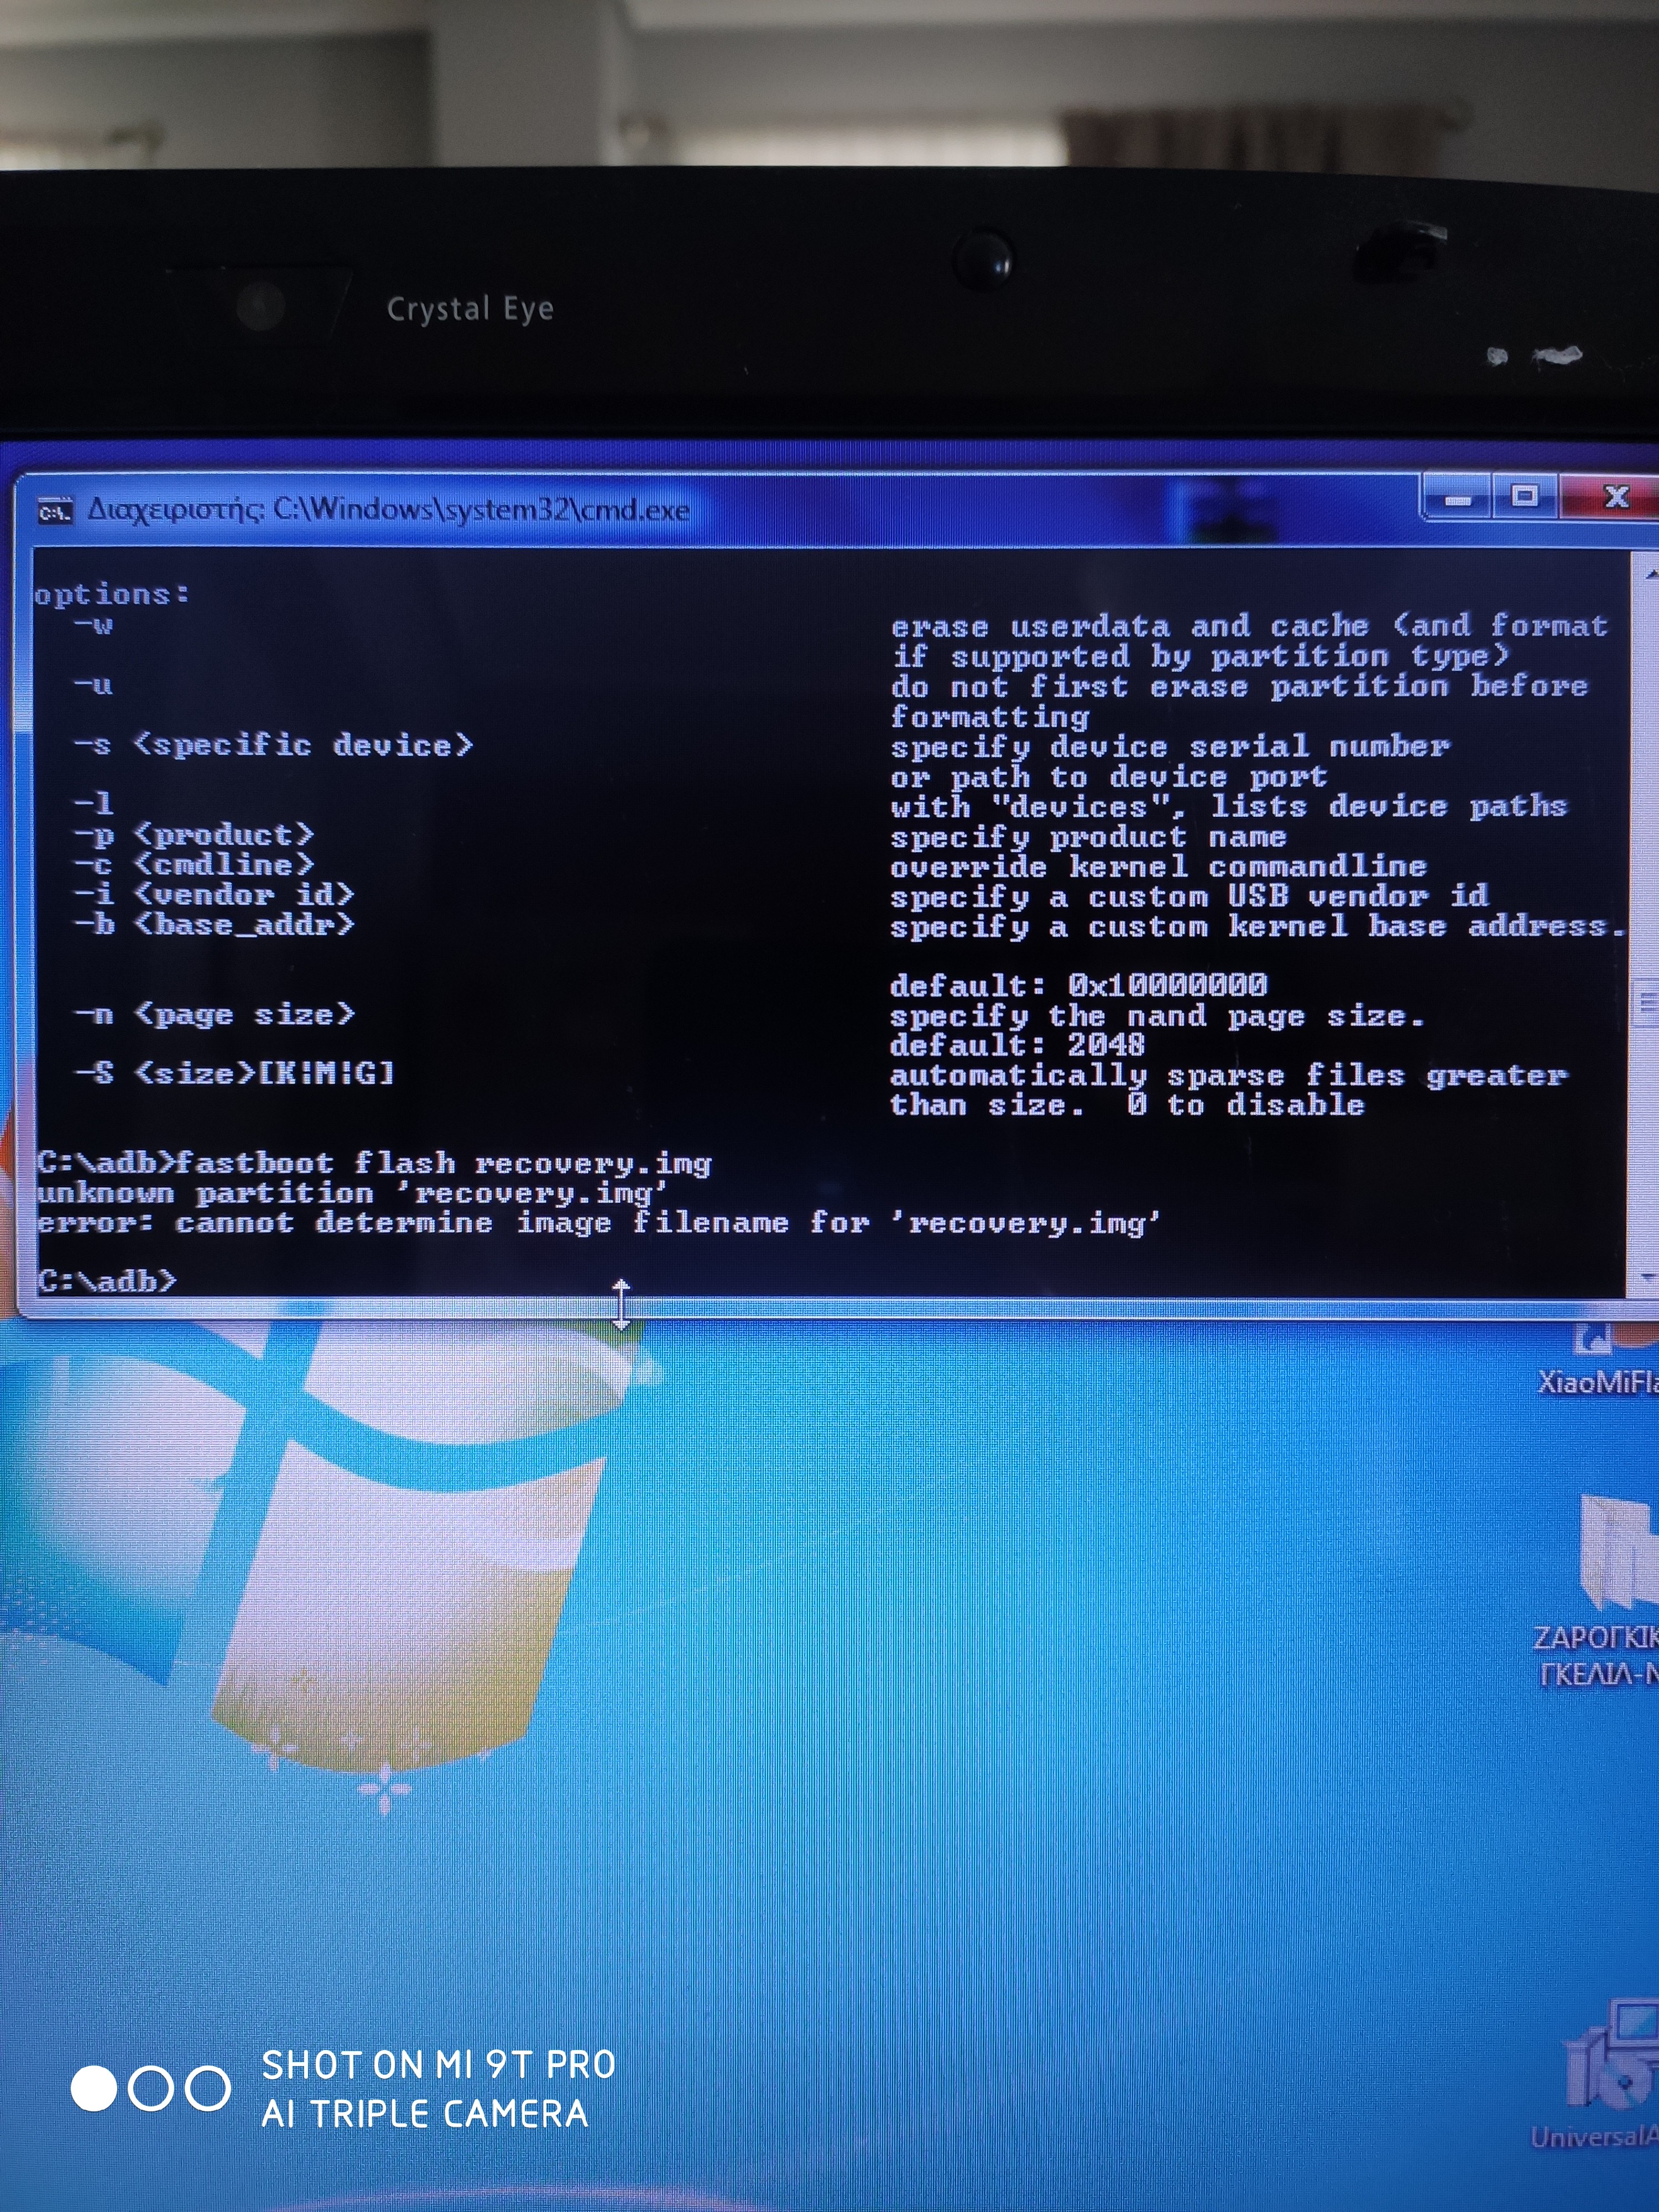Click the Διαχειριστής cmd.exe title bar text
This screenshot has width=1659, height=2212.
point(388,510)
